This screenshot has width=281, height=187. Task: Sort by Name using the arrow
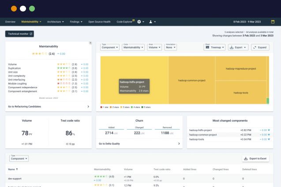[17, 169]
